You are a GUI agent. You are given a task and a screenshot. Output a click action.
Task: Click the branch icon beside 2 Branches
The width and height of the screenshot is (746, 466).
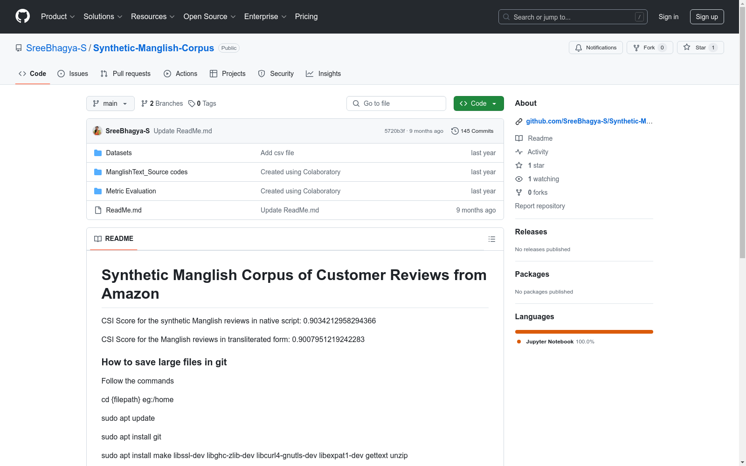(145, 103)
